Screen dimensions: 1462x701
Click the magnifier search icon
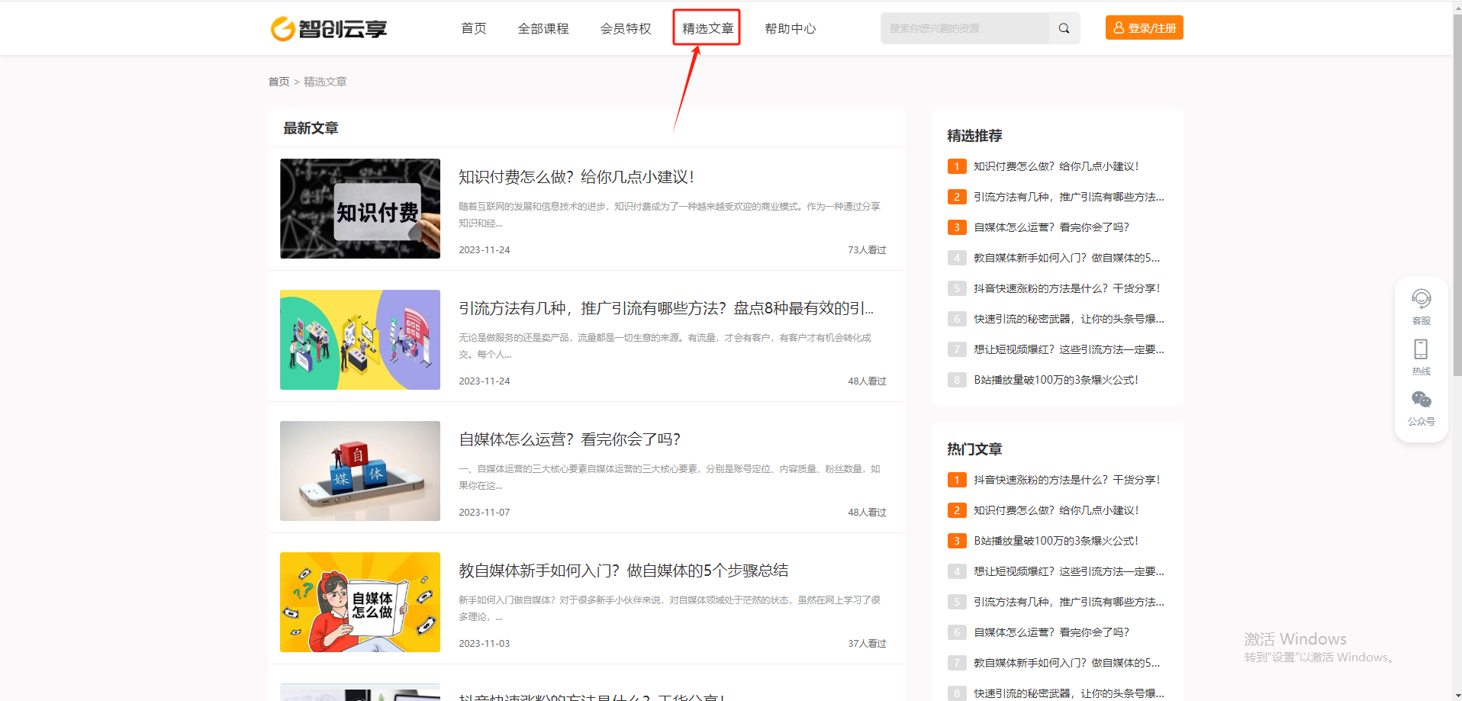1064,28
